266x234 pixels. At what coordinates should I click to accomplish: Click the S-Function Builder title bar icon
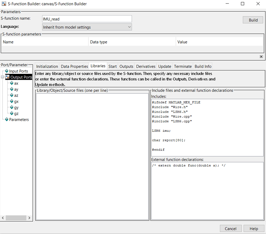tap(3, 3)
